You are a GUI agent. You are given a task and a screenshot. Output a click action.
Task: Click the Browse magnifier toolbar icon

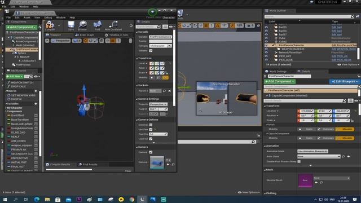tap(82, 25)
